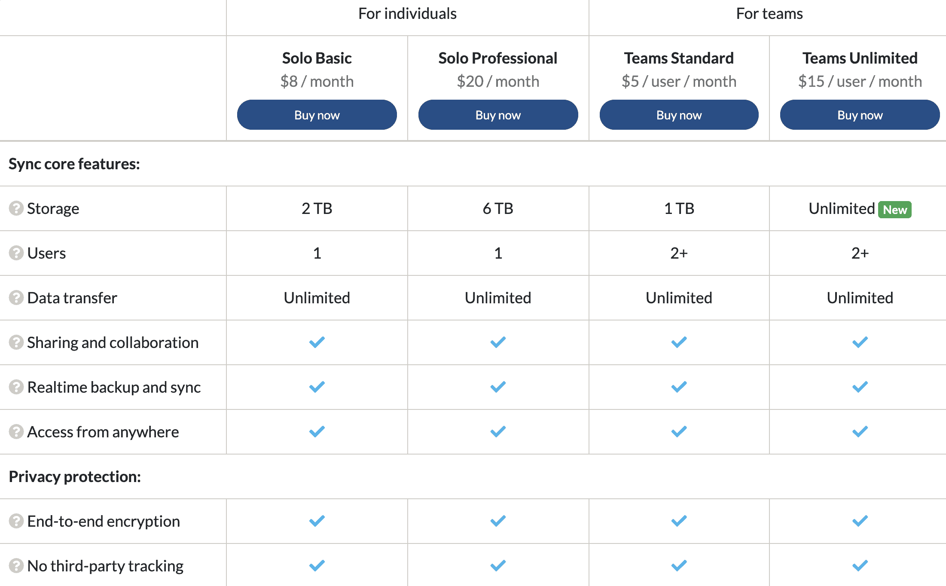The height and width of the screenshot is (586, 946).
Task: Click the End-to-end encryption question mark icon
Action: coord(16,521)
